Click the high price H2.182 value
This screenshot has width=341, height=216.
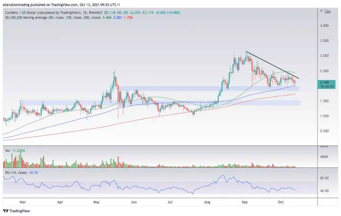pyautogui.click(x=123, y=13)
